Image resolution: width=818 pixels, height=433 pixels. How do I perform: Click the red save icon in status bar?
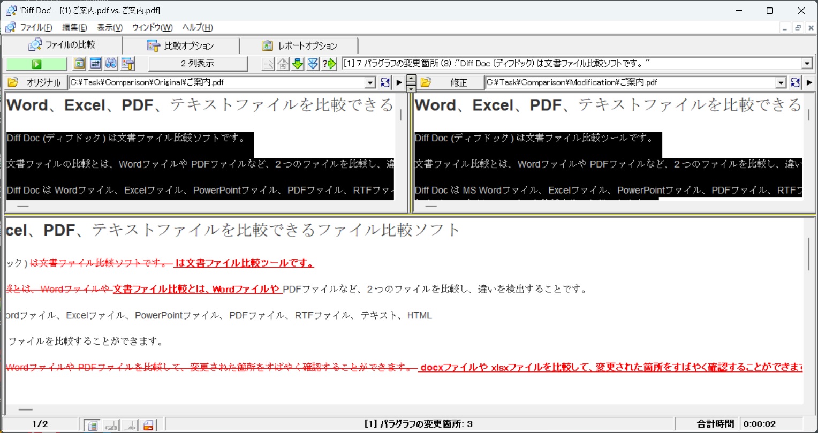[149, 425]
